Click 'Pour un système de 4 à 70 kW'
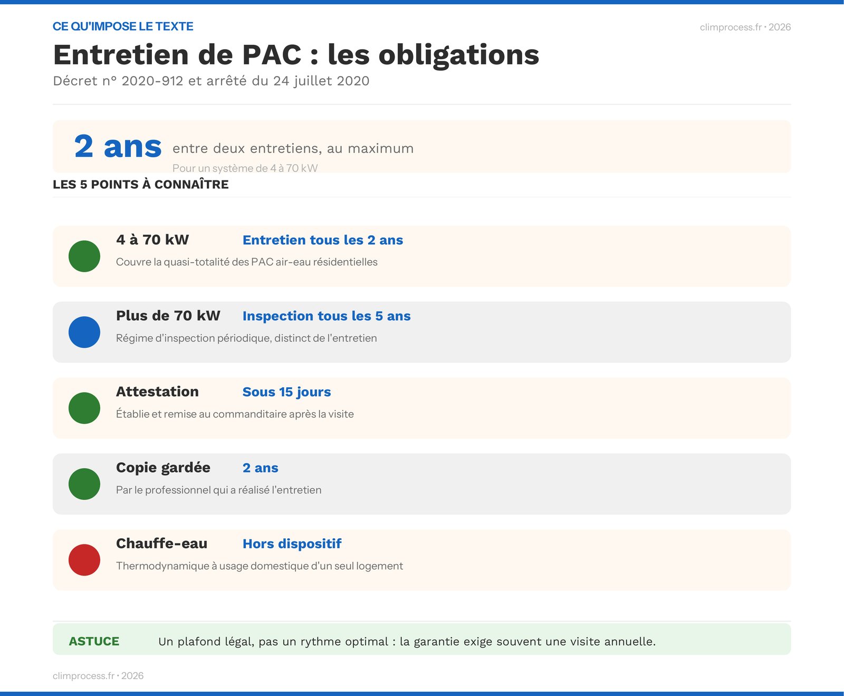This screenshot has height=696, width=844. pyautogui.click(x=245, y=168)
